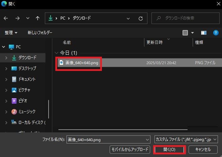Select file 画像_640×640.png in list

(82, 62)
